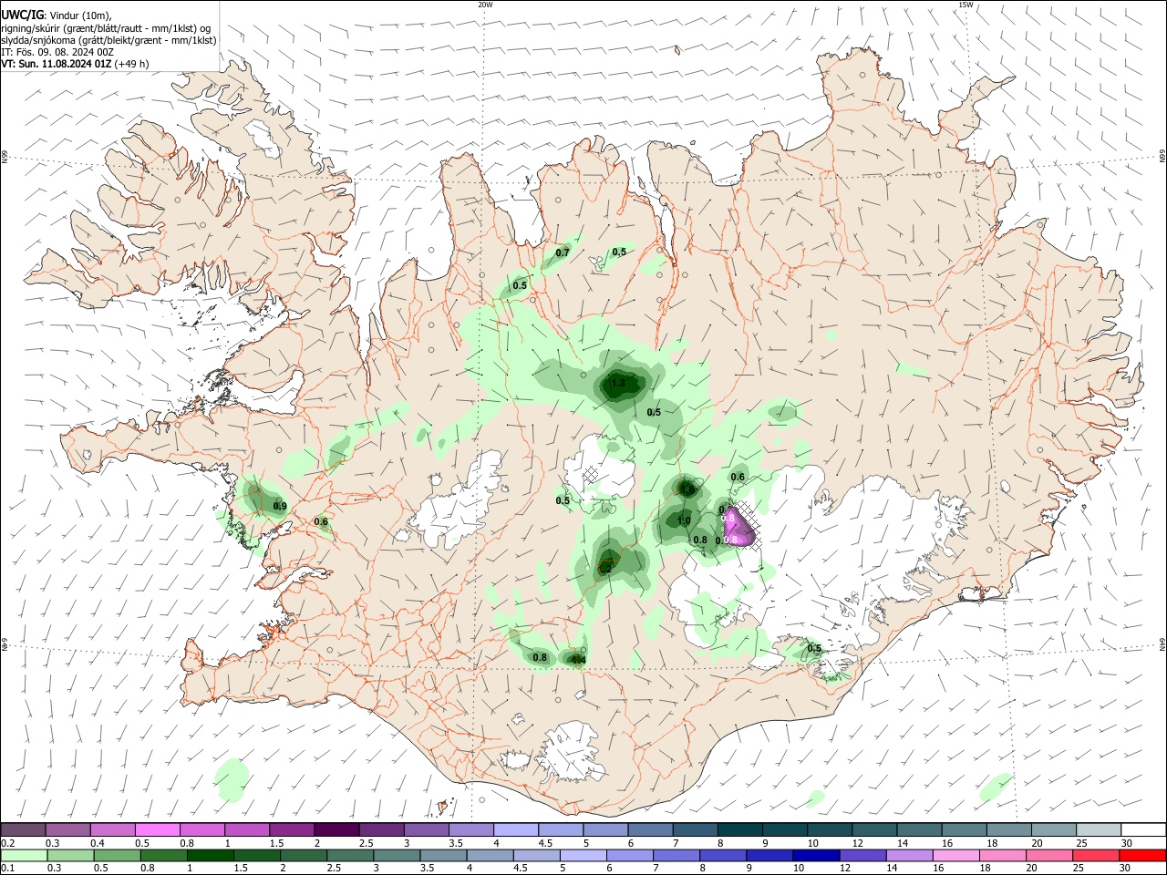Click the 'slydda/snjókoma' legend description line
This screenshot has width=1167, height=875.
[x=108, y=40]
